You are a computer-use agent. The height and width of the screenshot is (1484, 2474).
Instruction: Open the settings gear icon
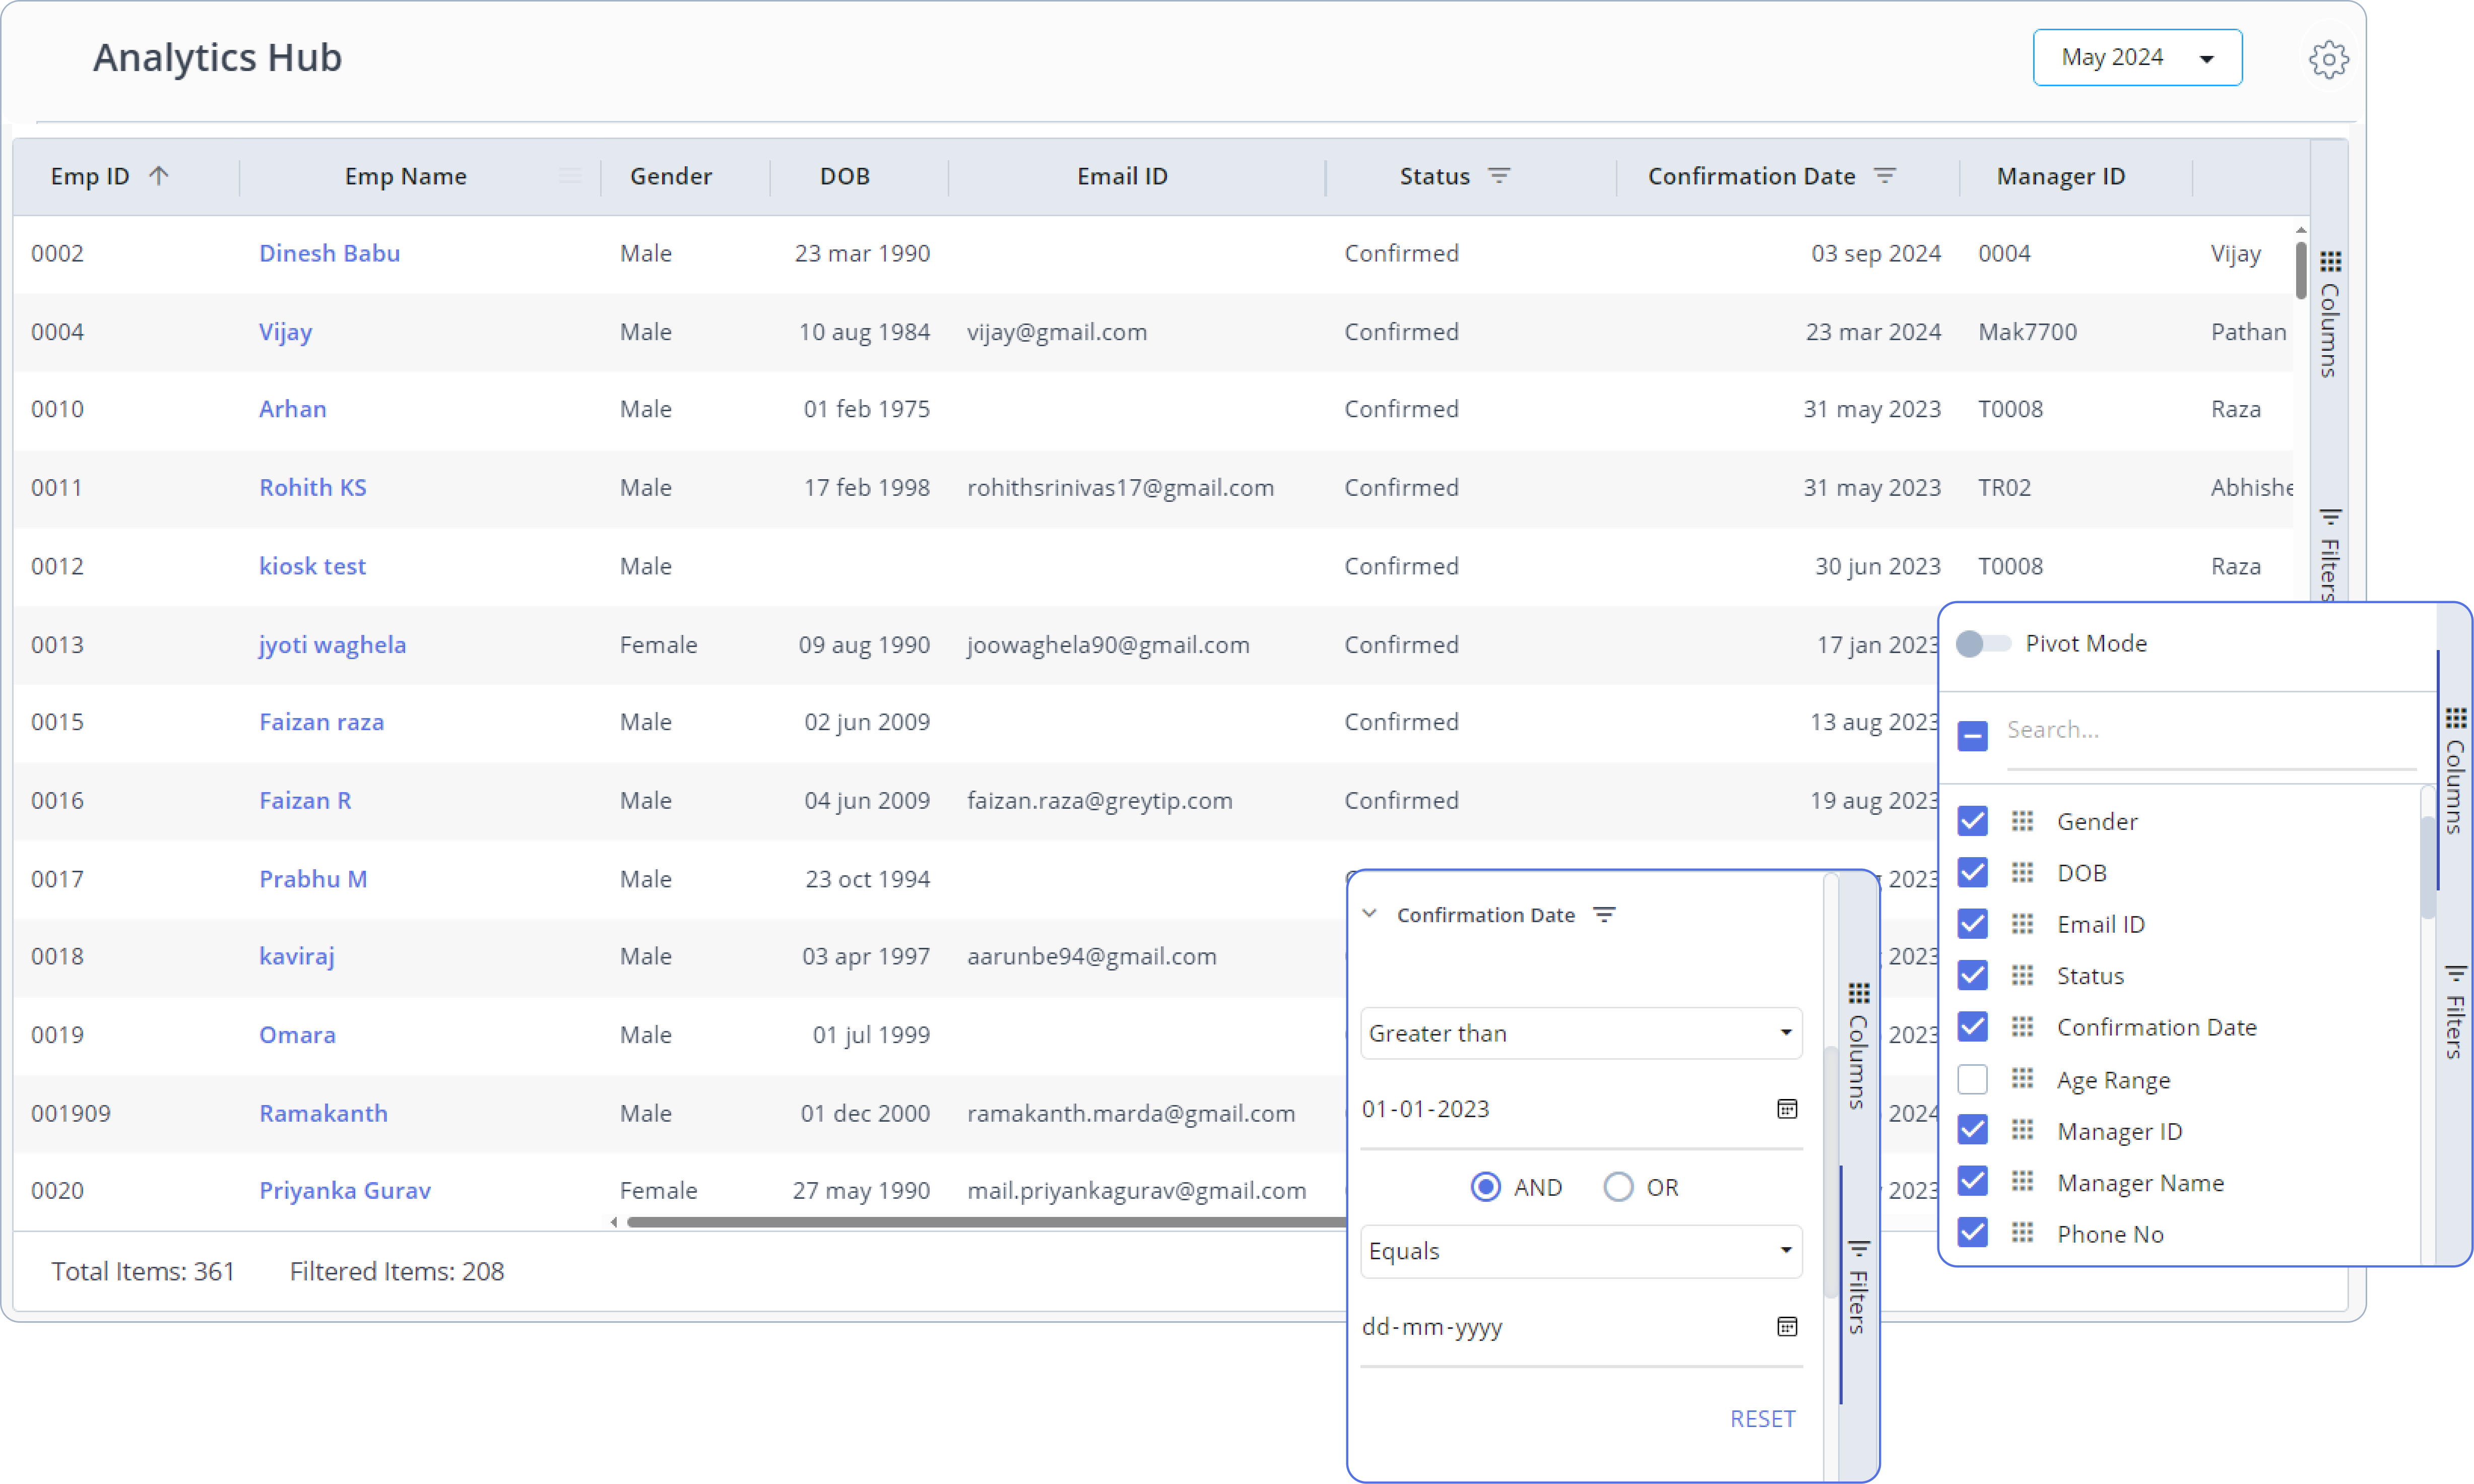point(2328,59)
